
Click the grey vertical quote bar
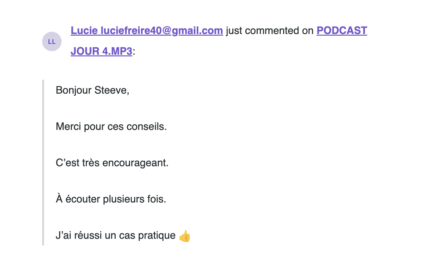(43, 163)
